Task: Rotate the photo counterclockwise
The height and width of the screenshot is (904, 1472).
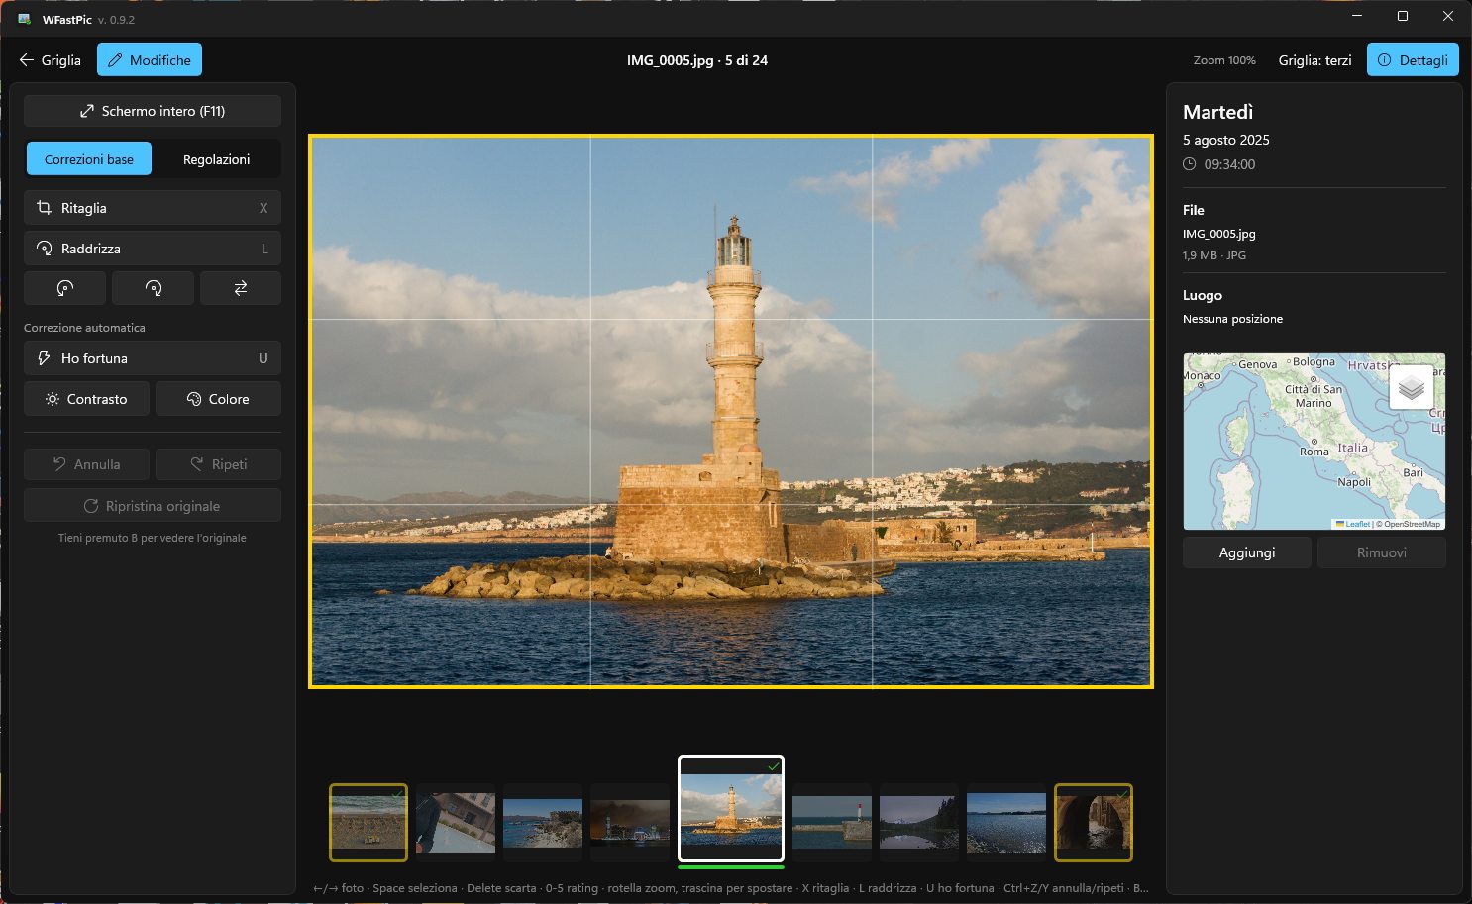Action: point(64,288)
